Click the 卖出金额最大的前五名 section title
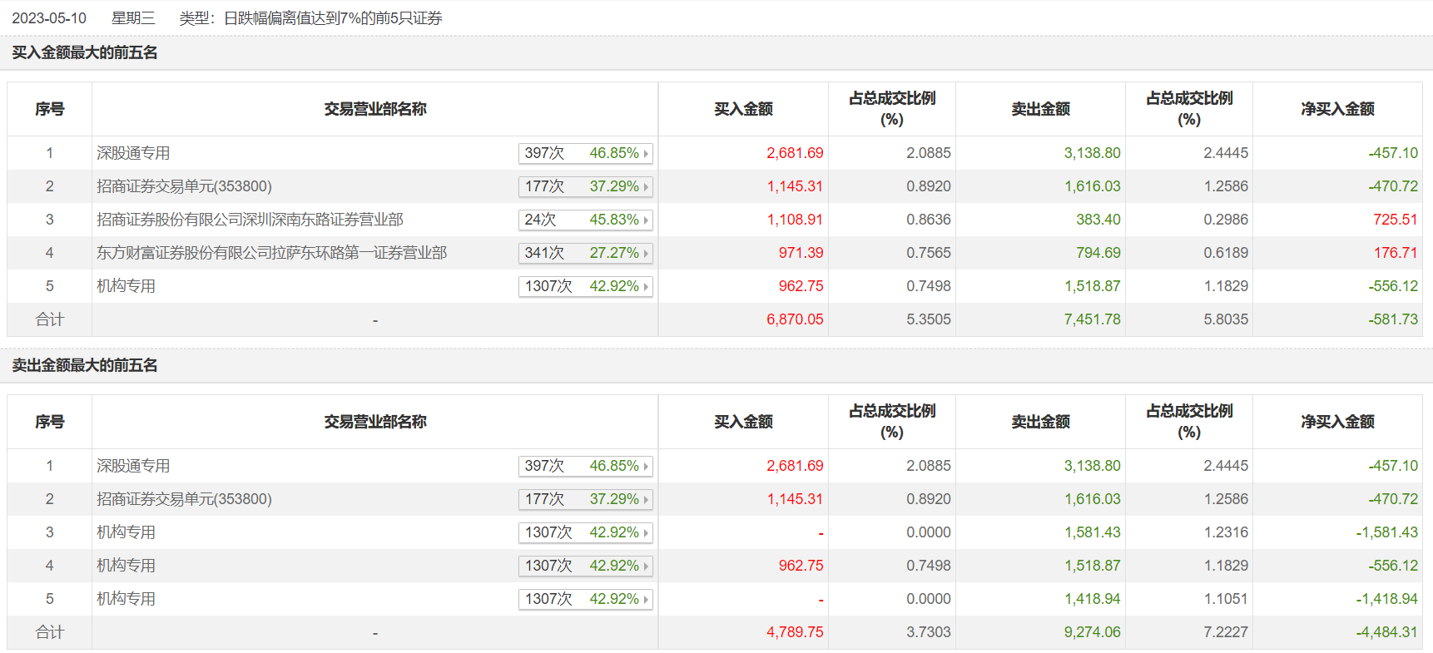The width and height of the screenshot is (1433, 653). 85,365
